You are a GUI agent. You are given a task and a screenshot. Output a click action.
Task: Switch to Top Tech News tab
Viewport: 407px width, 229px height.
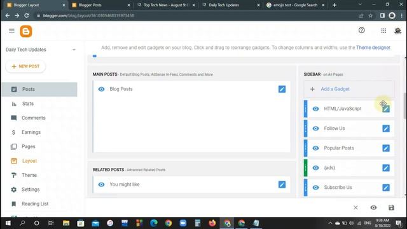(166, 5)
